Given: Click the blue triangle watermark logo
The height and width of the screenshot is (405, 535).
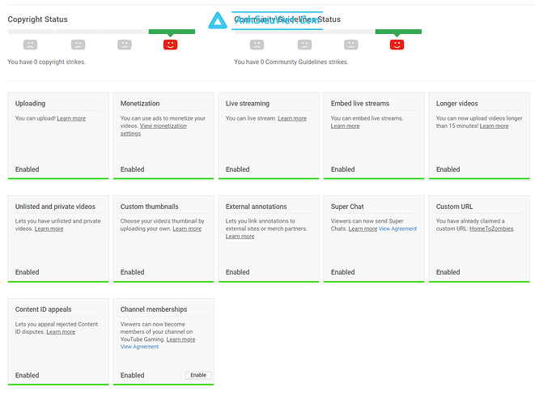Looking at the screenshot, I should pyautogui.click(x=218, y=20).
